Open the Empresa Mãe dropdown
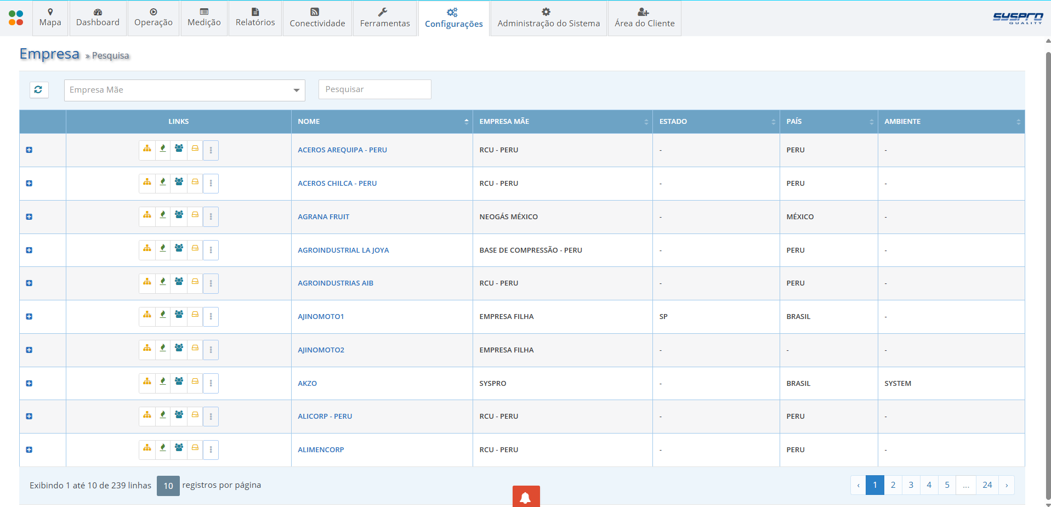This screenshot has height=507, width=1051. tap(185, 90)
